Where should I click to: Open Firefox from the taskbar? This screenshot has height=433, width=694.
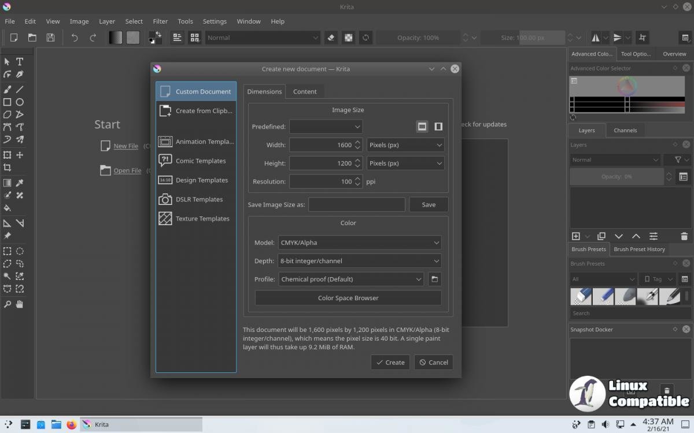click(71, 425)
